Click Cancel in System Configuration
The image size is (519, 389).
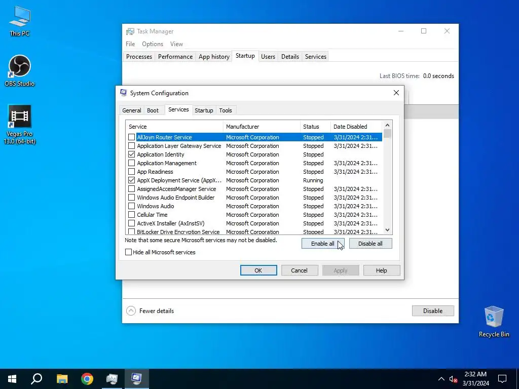pyautogui.click(x=299, y=270)
